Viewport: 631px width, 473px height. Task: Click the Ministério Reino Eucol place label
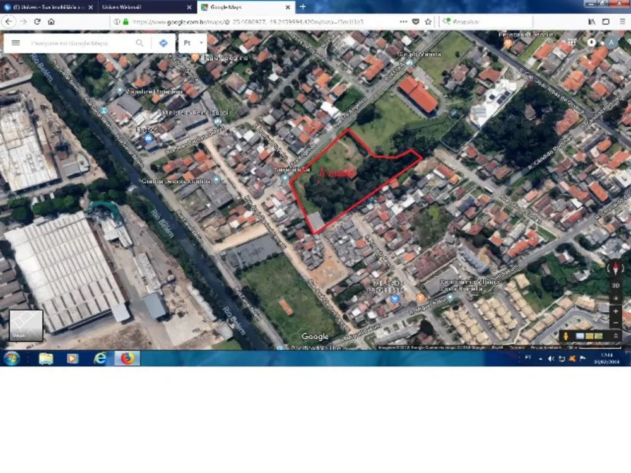(x=195, y=113)
